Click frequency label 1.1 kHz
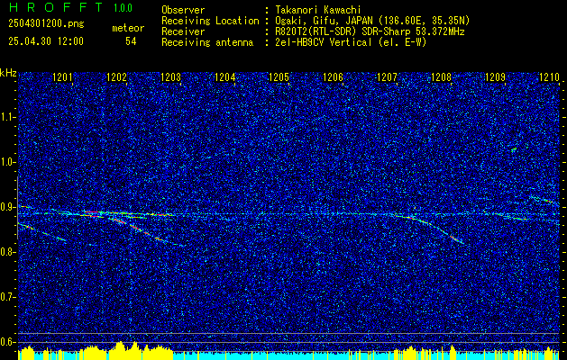567x360 pixels. pyautogui.click(x=7, y=117)
